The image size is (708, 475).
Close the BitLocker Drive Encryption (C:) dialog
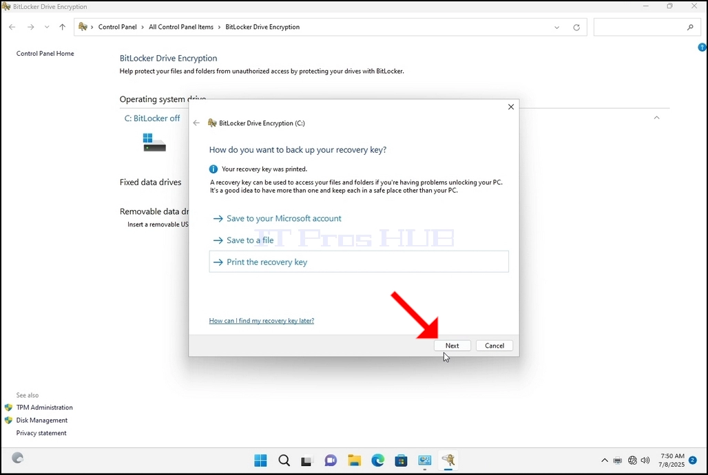(510, 107)
